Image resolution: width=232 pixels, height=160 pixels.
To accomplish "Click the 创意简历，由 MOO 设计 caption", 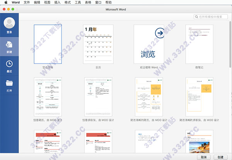I will [x=48, y=120].
